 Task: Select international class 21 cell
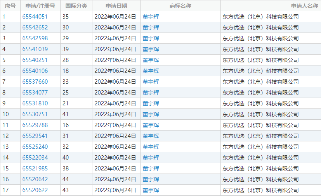76,103
